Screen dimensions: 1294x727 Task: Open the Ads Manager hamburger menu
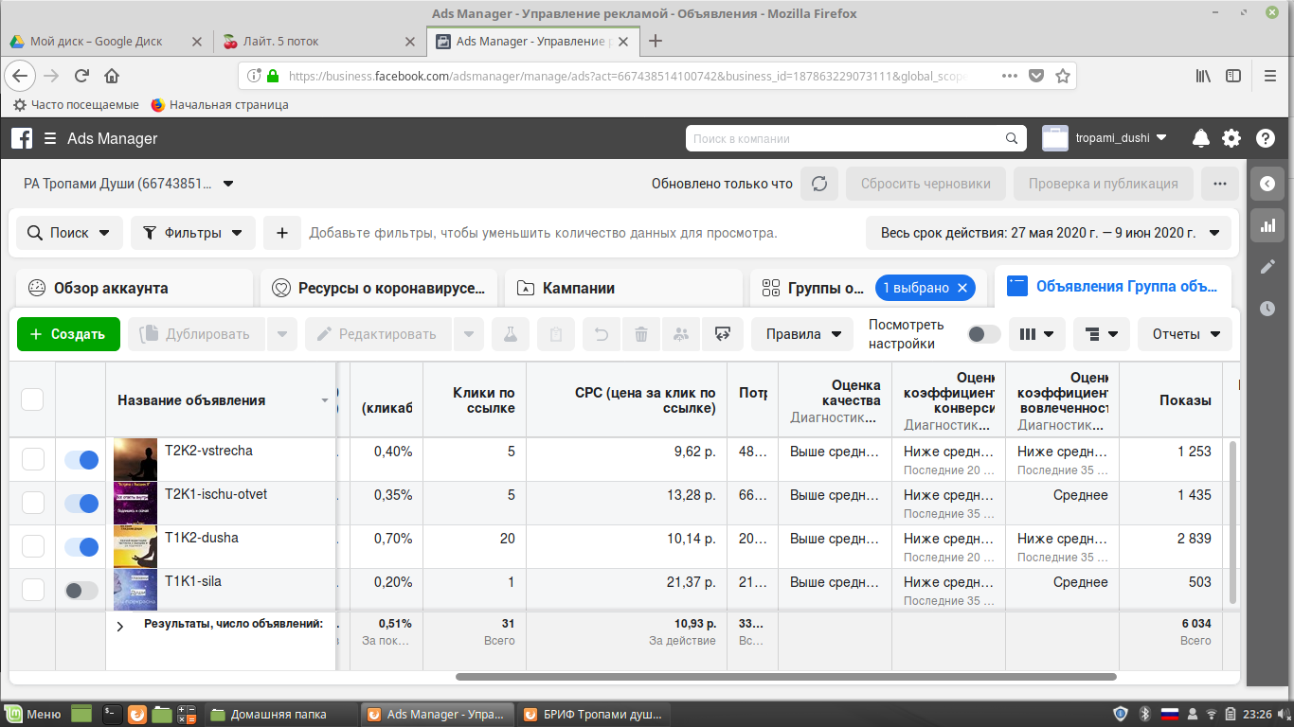[49, 138]
